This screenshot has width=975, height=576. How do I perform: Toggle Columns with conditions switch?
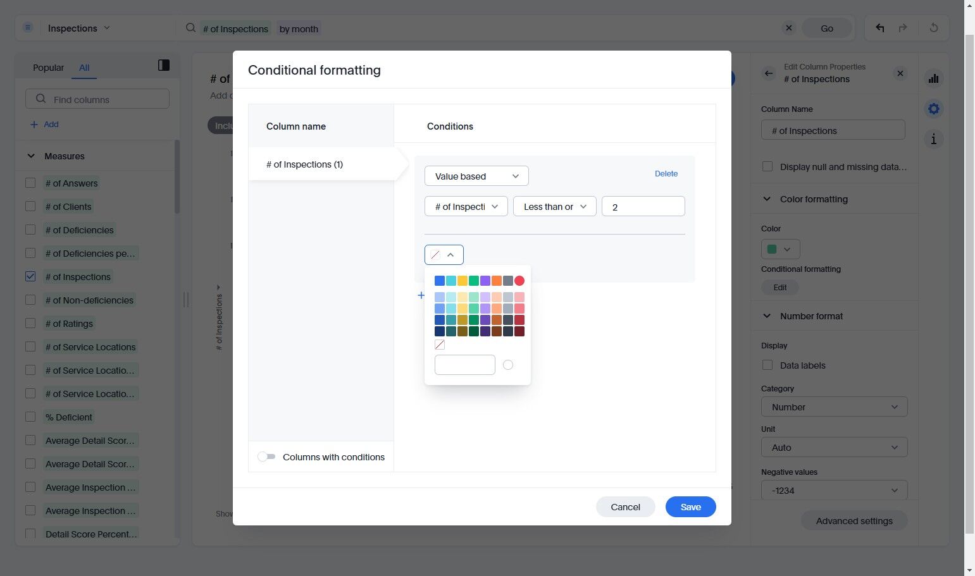pyautogui.click(x=266, y=457)
